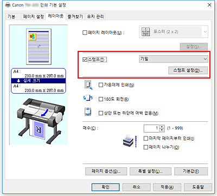Enable 마지막 페이지부터 인쇄 checkbox
The height and width of the screenshot is (196, 217).
coord(146,139)
